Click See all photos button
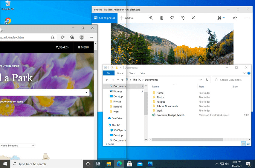255x168 pixels. click(x=105, y=18)
